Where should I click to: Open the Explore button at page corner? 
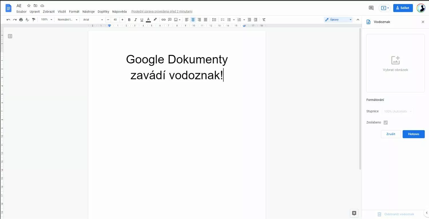pos(354,213)
